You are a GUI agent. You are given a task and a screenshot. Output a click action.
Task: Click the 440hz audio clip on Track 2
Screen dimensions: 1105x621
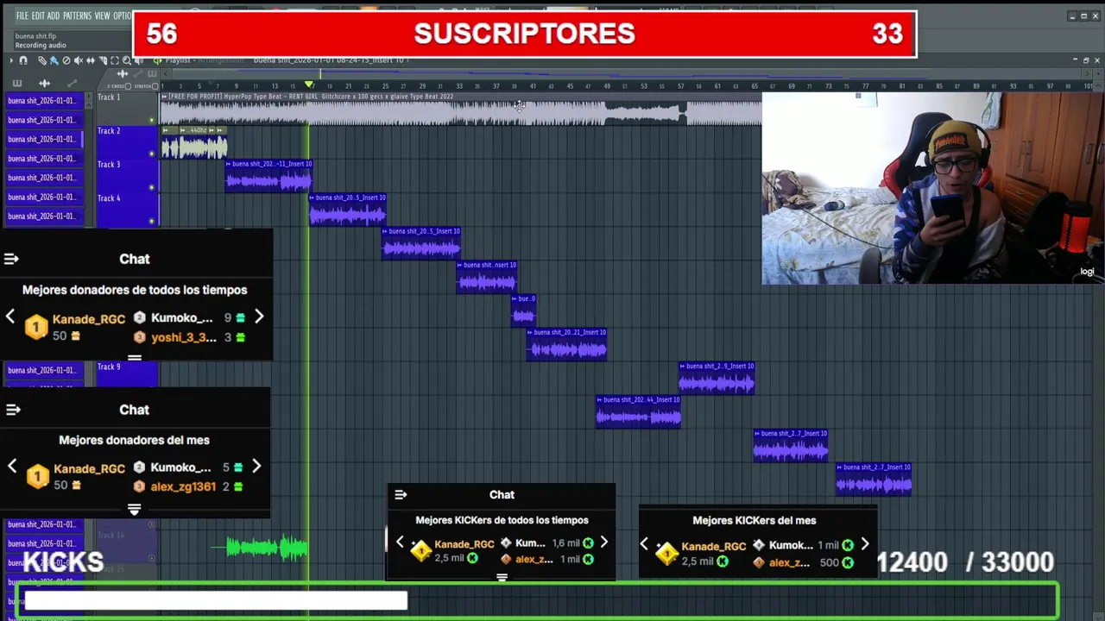point(194,142)
